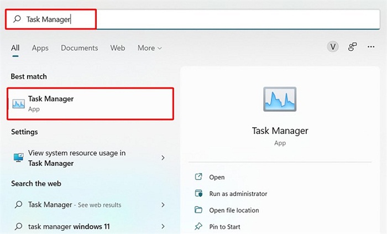Screen dimensions: 387x234
Task: Click the search icon beside task manager windows 11
Action: point(18,226)
